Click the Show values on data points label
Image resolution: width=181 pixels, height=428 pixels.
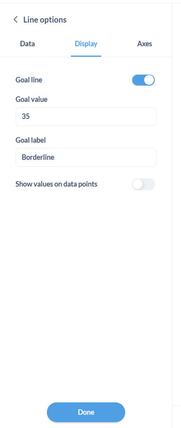tap(56, 184)
